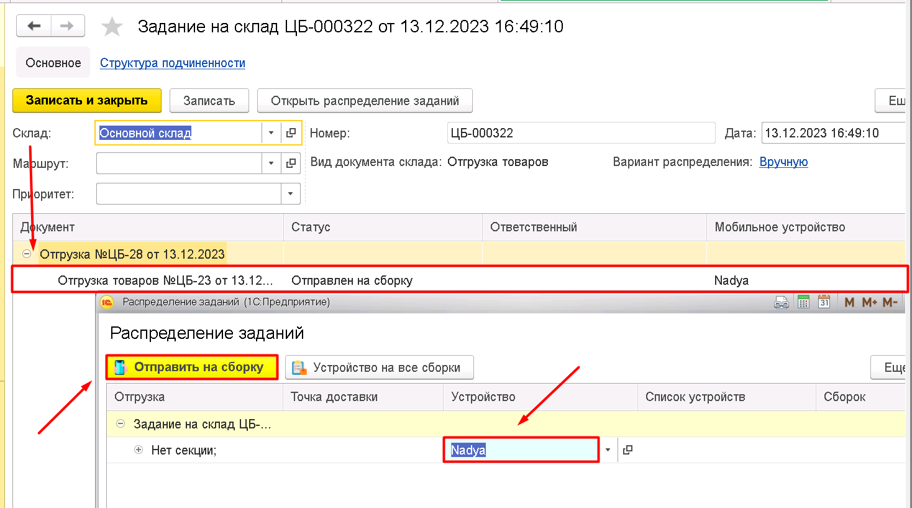Click the Устройство column header

[x=540, y=397]
